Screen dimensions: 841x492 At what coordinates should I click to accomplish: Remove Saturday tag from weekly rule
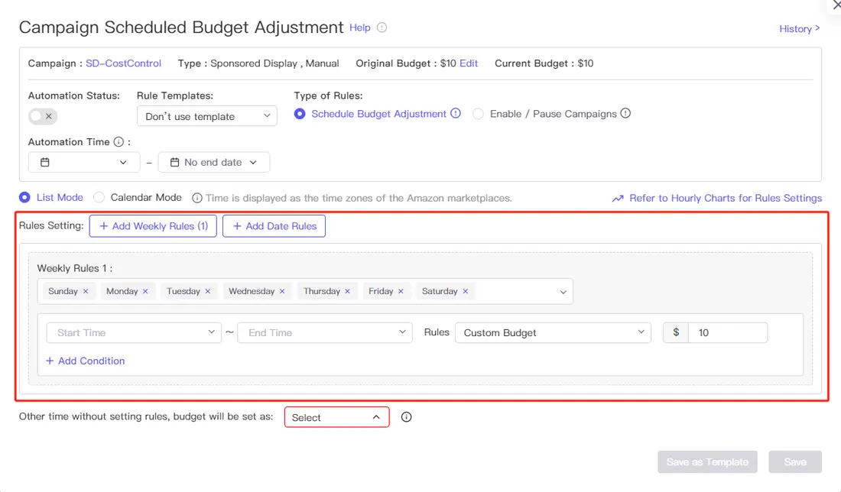[x=466, y=292]
